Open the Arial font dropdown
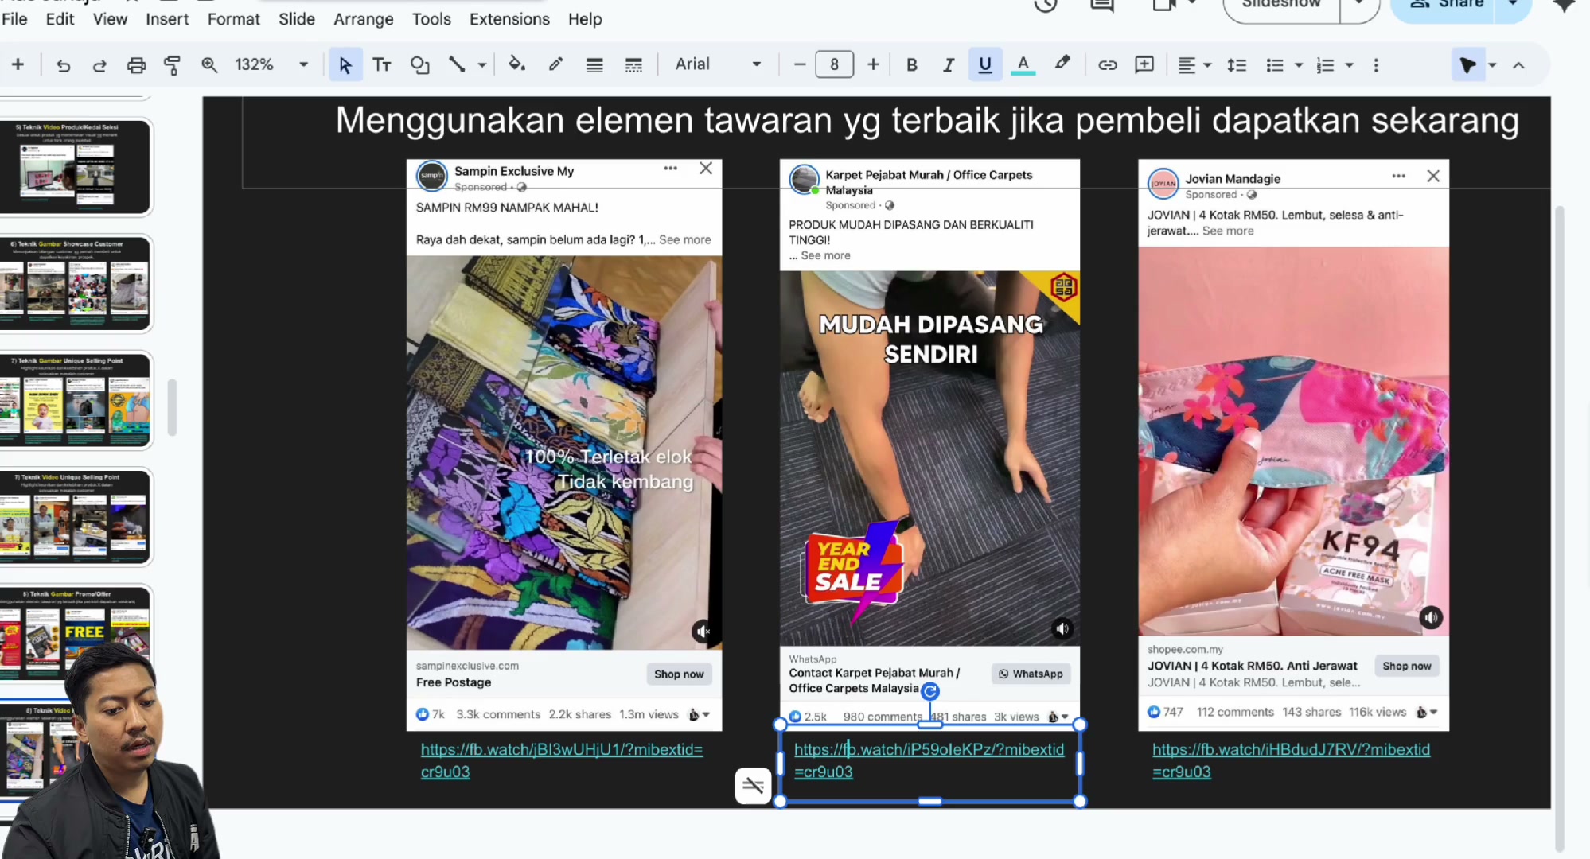1590x859 pixels. (718, 65)
